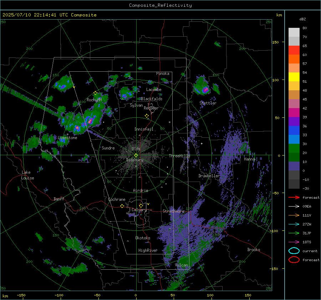Image resolution: width=321 pixels, height=300 pixels.
Task: Click the Innisfail city label
Action: (144, 129)
